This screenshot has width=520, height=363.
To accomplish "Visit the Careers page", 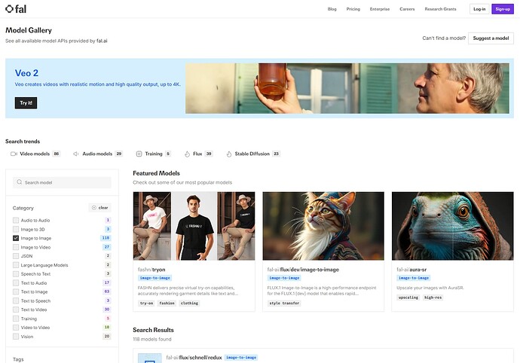I will click(407, 9).
